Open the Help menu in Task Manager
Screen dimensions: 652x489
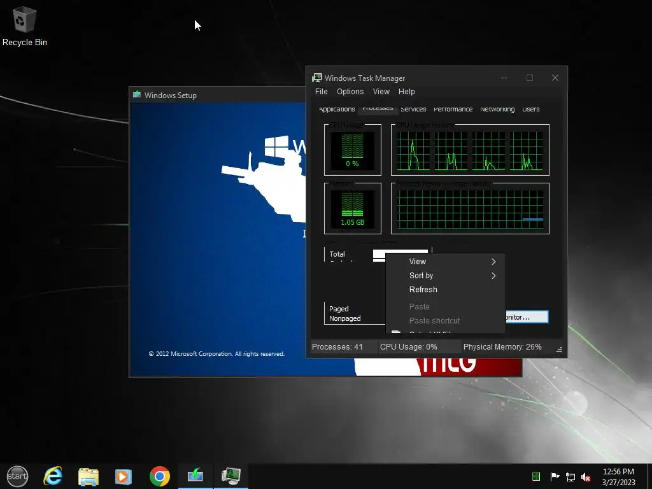[x=406, y=92]
